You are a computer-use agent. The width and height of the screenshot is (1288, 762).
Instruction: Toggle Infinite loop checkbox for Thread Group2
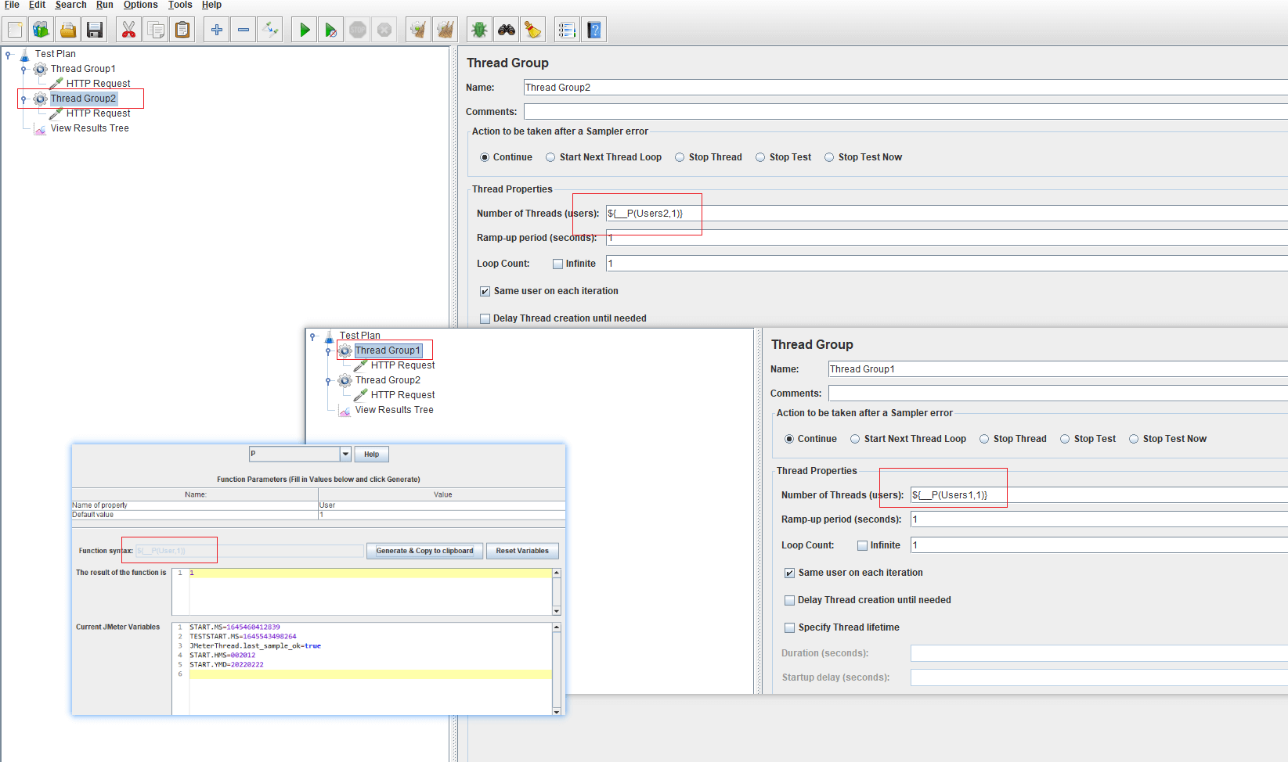(557, 264)
